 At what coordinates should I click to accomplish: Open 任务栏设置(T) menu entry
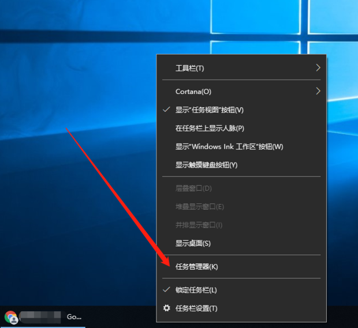241,308
